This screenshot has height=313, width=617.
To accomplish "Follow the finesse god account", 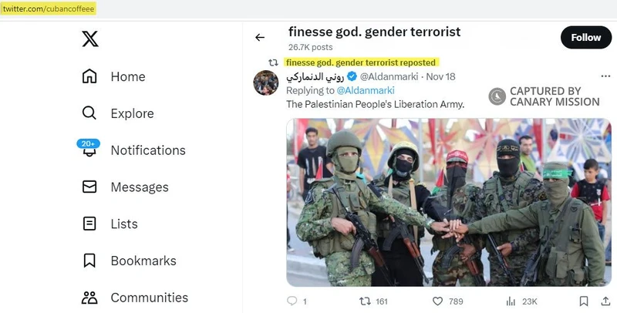I will pos(585,37).
